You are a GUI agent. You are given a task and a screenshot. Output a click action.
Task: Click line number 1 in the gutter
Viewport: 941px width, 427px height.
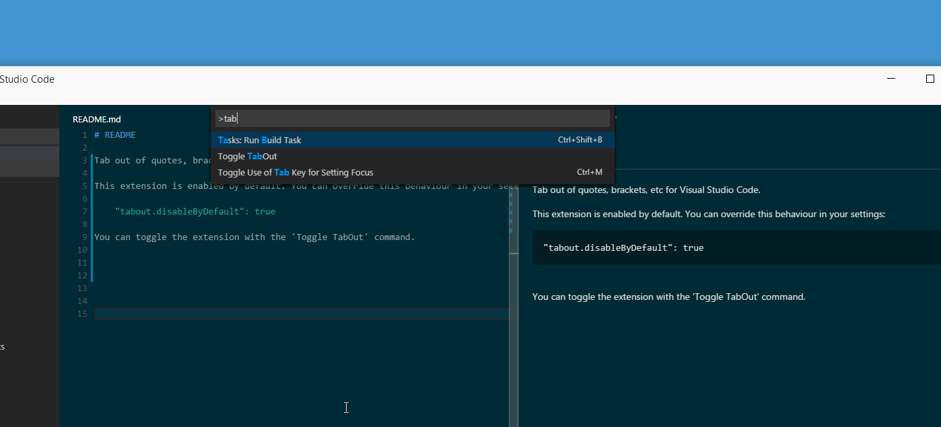pos(84,135)
